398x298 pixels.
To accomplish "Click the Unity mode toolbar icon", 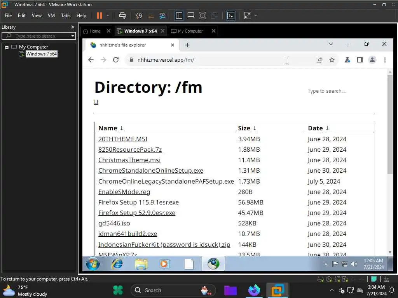I will [214, 16].
